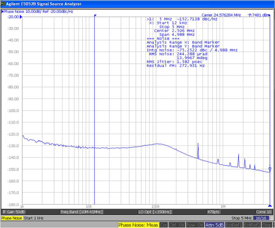Screen dimensions: 275x228
Task: Enable the ExtRef1 external reference
Action: [x=234, y=225]
